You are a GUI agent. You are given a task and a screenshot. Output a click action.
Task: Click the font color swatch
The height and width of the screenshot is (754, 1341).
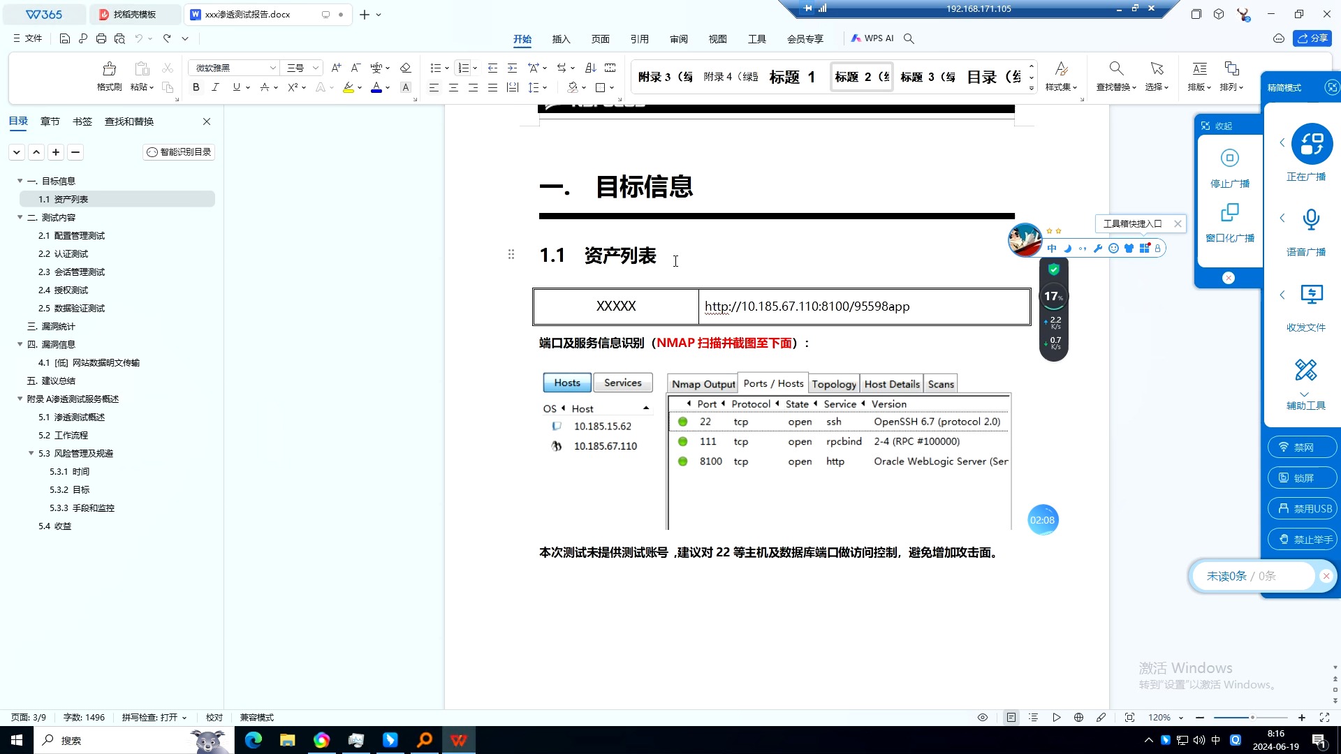(376, 87)
